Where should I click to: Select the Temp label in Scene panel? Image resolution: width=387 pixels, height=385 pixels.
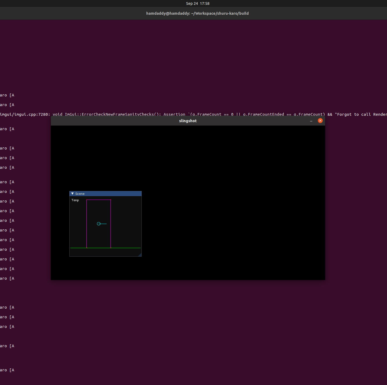[75, 200]
